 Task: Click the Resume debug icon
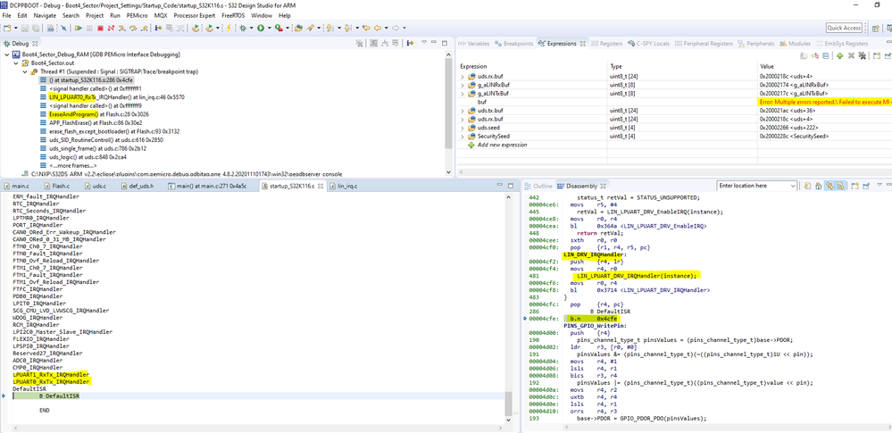(x=79, y=29)
